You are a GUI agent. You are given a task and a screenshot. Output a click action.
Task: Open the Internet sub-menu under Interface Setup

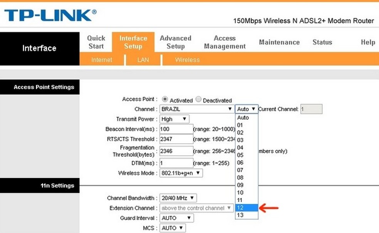click(x=102, y=60)
